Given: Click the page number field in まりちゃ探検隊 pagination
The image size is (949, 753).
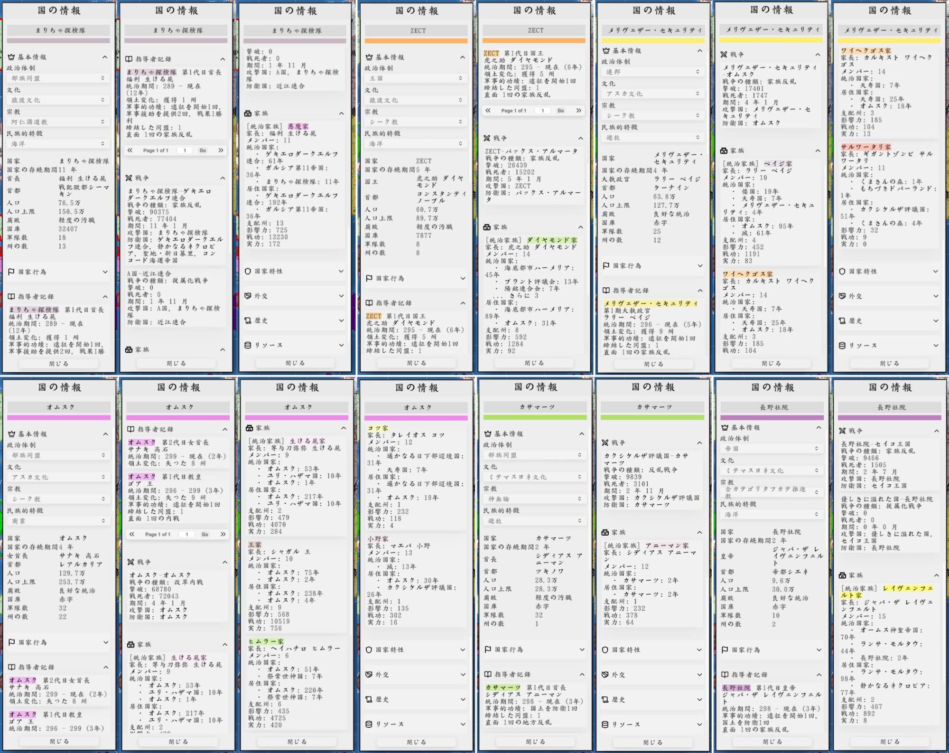Looking at the screenshot, I should pos(185,151).
